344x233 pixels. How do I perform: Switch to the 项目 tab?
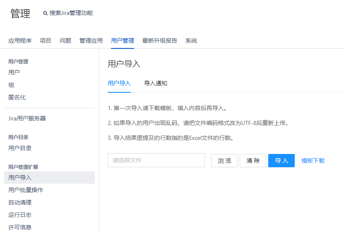click(x=46, y=41)
